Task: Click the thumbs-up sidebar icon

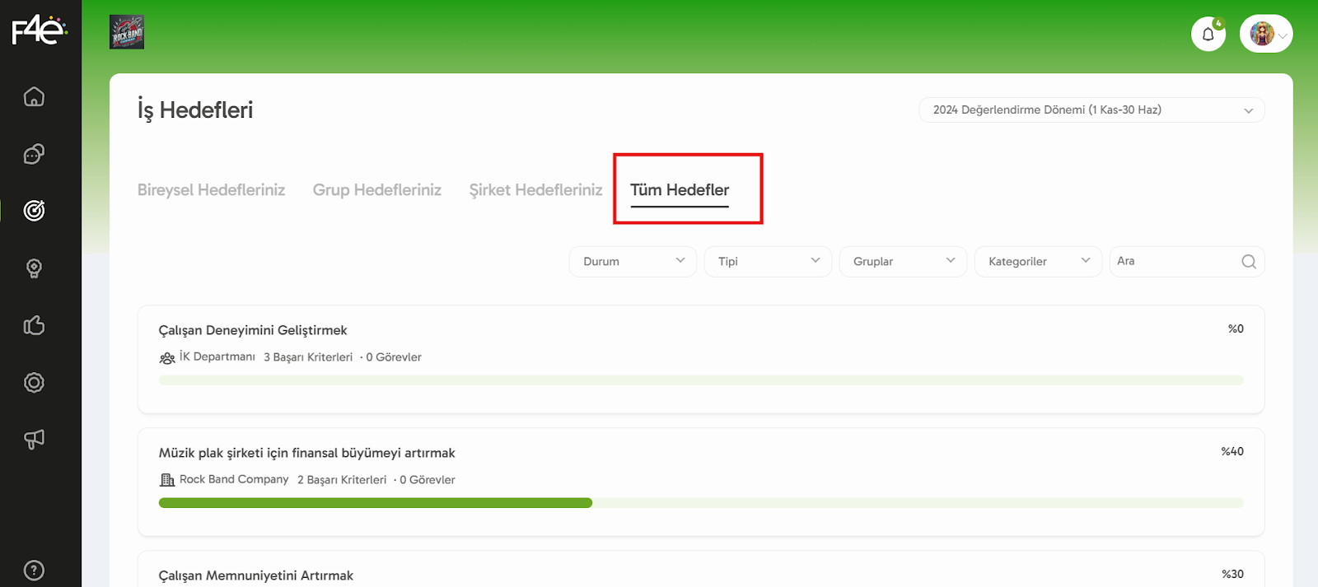Action: [34, 325]
